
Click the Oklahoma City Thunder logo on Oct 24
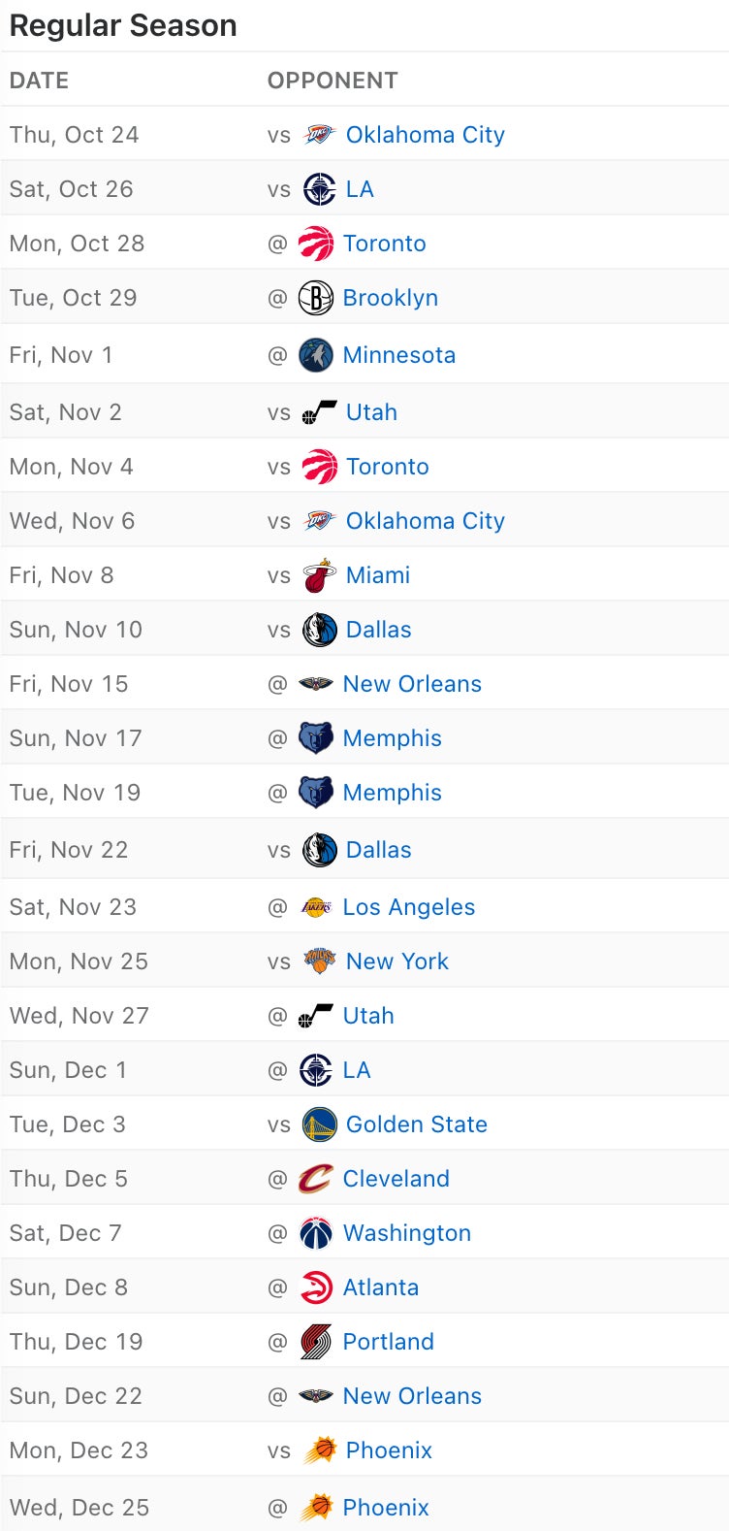coord(319,135)
